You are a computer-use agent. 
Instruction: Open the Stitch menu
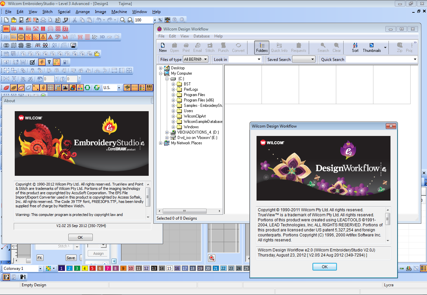(47, 12)
